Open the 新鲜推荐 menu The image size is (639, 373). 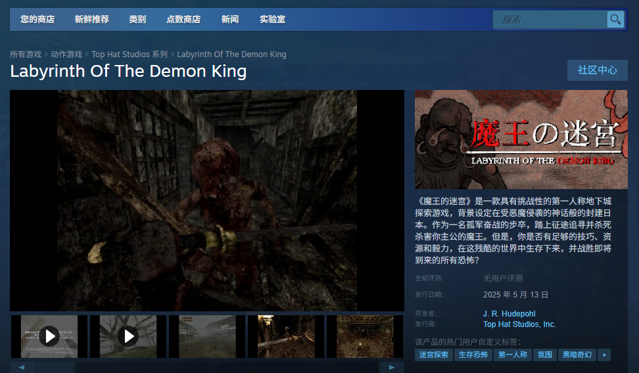click(x=92, y=20)
